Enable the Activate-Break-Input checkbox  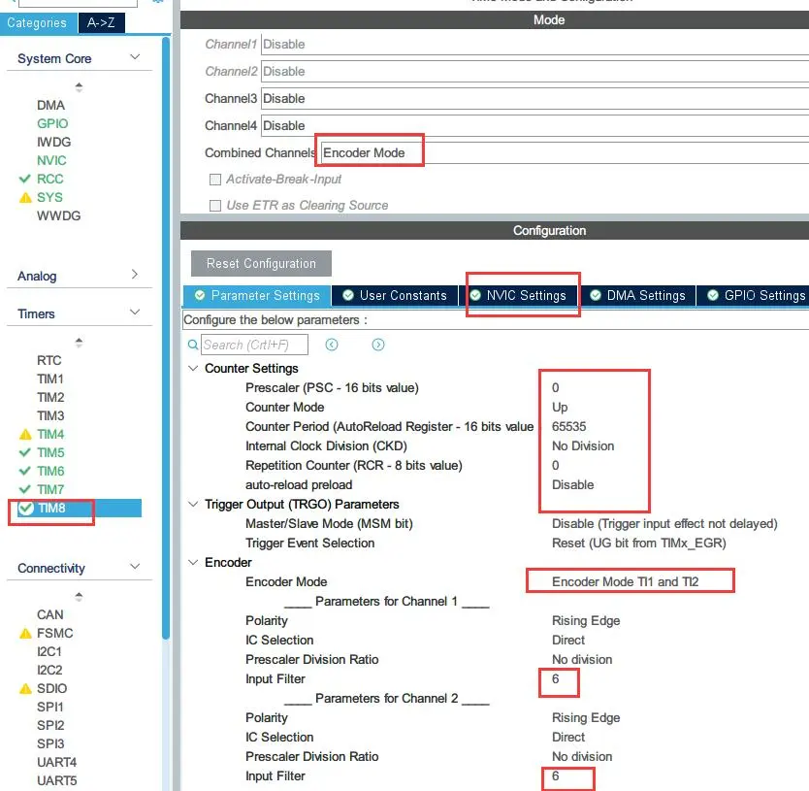(x=215, y=180)
